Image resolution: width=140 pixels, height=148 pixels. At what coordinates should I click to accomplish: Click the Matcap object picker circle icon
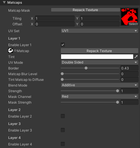click(x=15, y=51)
